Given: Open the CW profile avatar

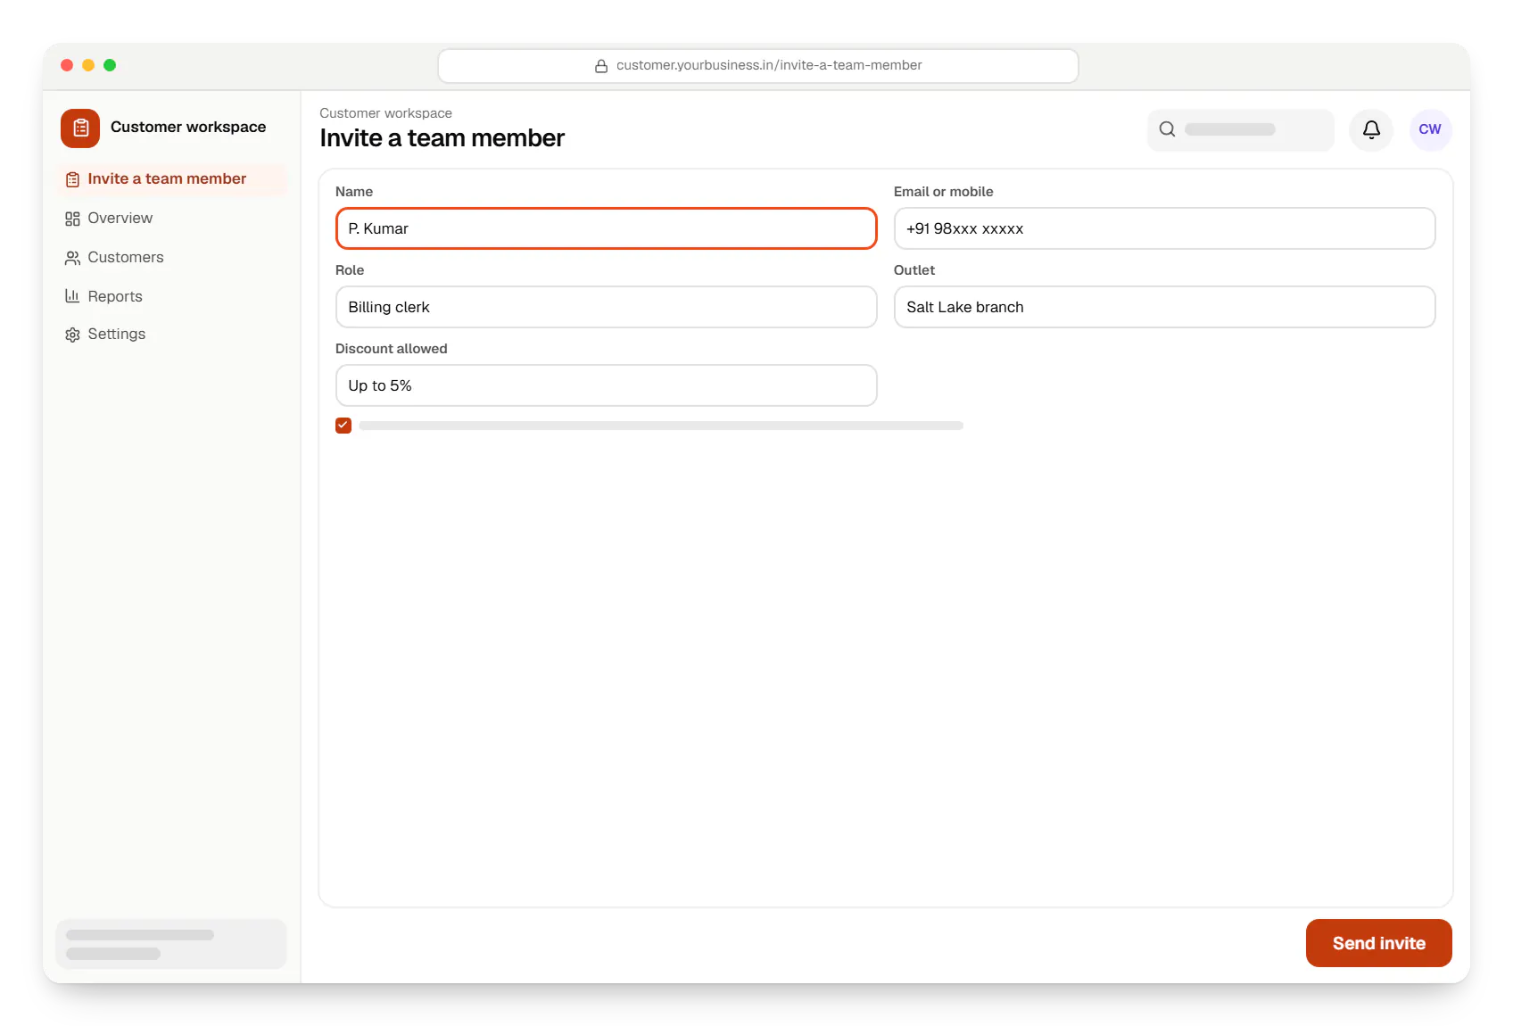Looking at the screenshot, I should coord(1430,129).
